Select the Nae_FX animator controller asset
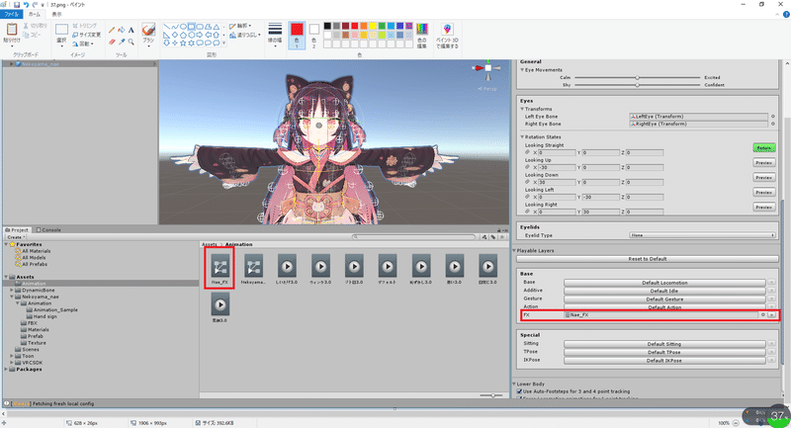Screen dimensions: 791x428 coord(220,269)
